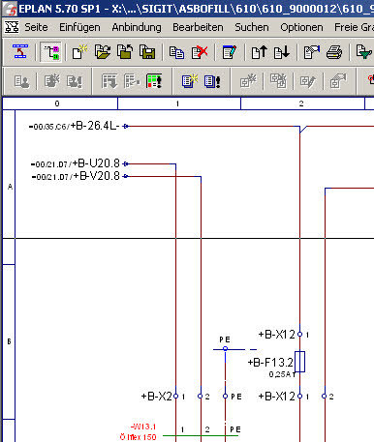The image size is (374, 442).
Task: Click the page filter funnel icon
Action: click(364, 52)
